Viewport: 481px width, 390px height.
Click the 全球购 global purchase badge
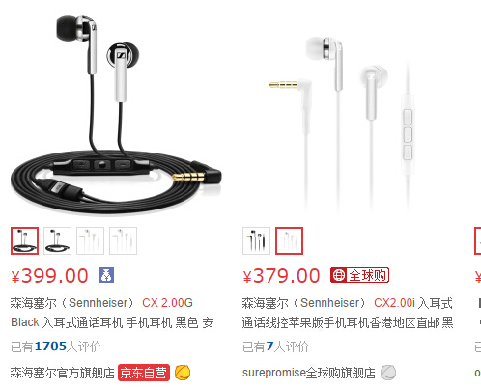pos(359,275)
